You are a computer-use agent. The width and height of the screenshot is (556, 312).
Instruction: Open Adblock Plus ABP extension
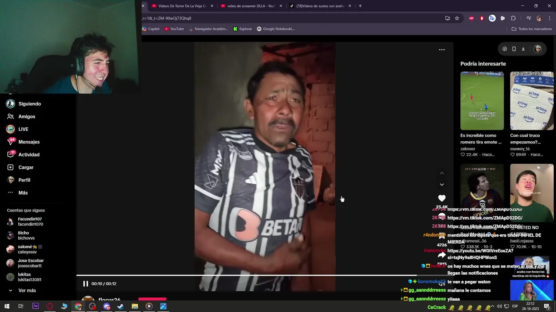[471, 18]
